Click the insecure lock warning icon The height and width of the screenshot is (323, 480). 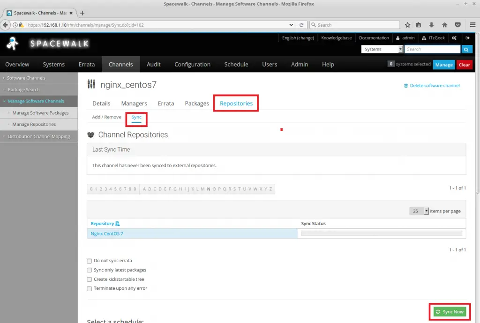21,25
